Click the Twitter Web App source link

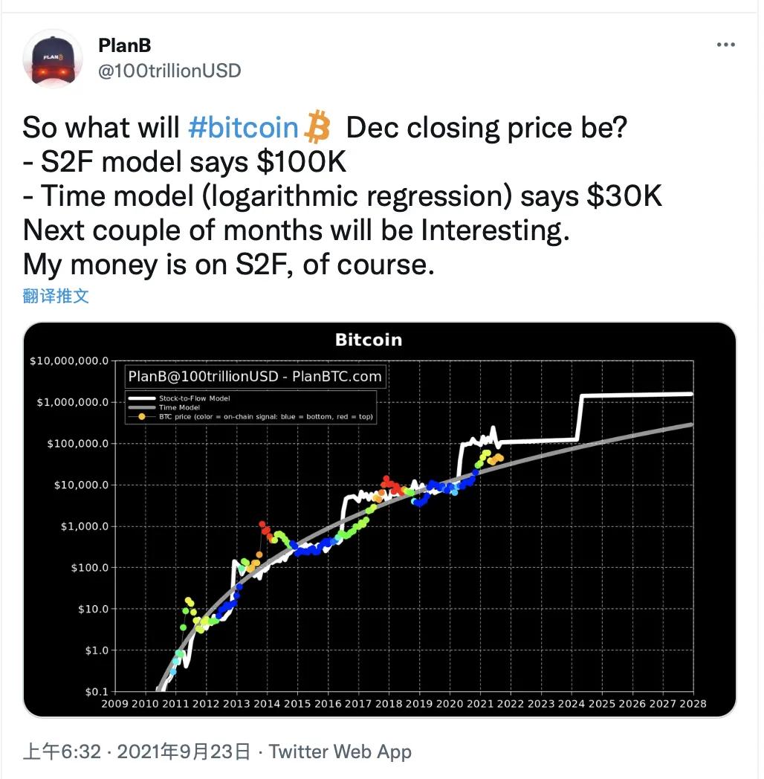(340, 751)
